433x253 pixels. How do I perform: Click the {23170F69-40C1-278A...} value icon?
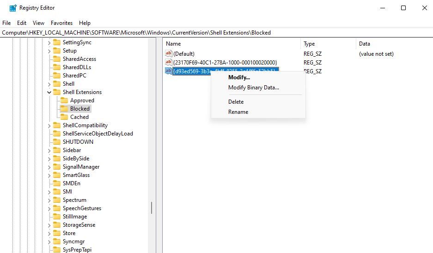169,62
